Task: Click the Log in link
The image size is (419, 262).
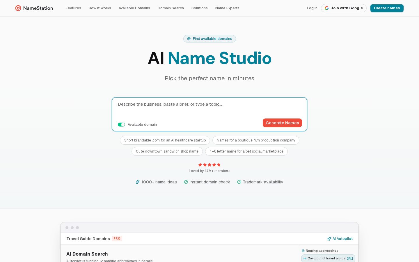Action: 312,8
